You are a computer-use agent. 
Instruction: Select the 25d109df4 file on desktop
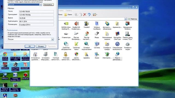pos(25,66)
